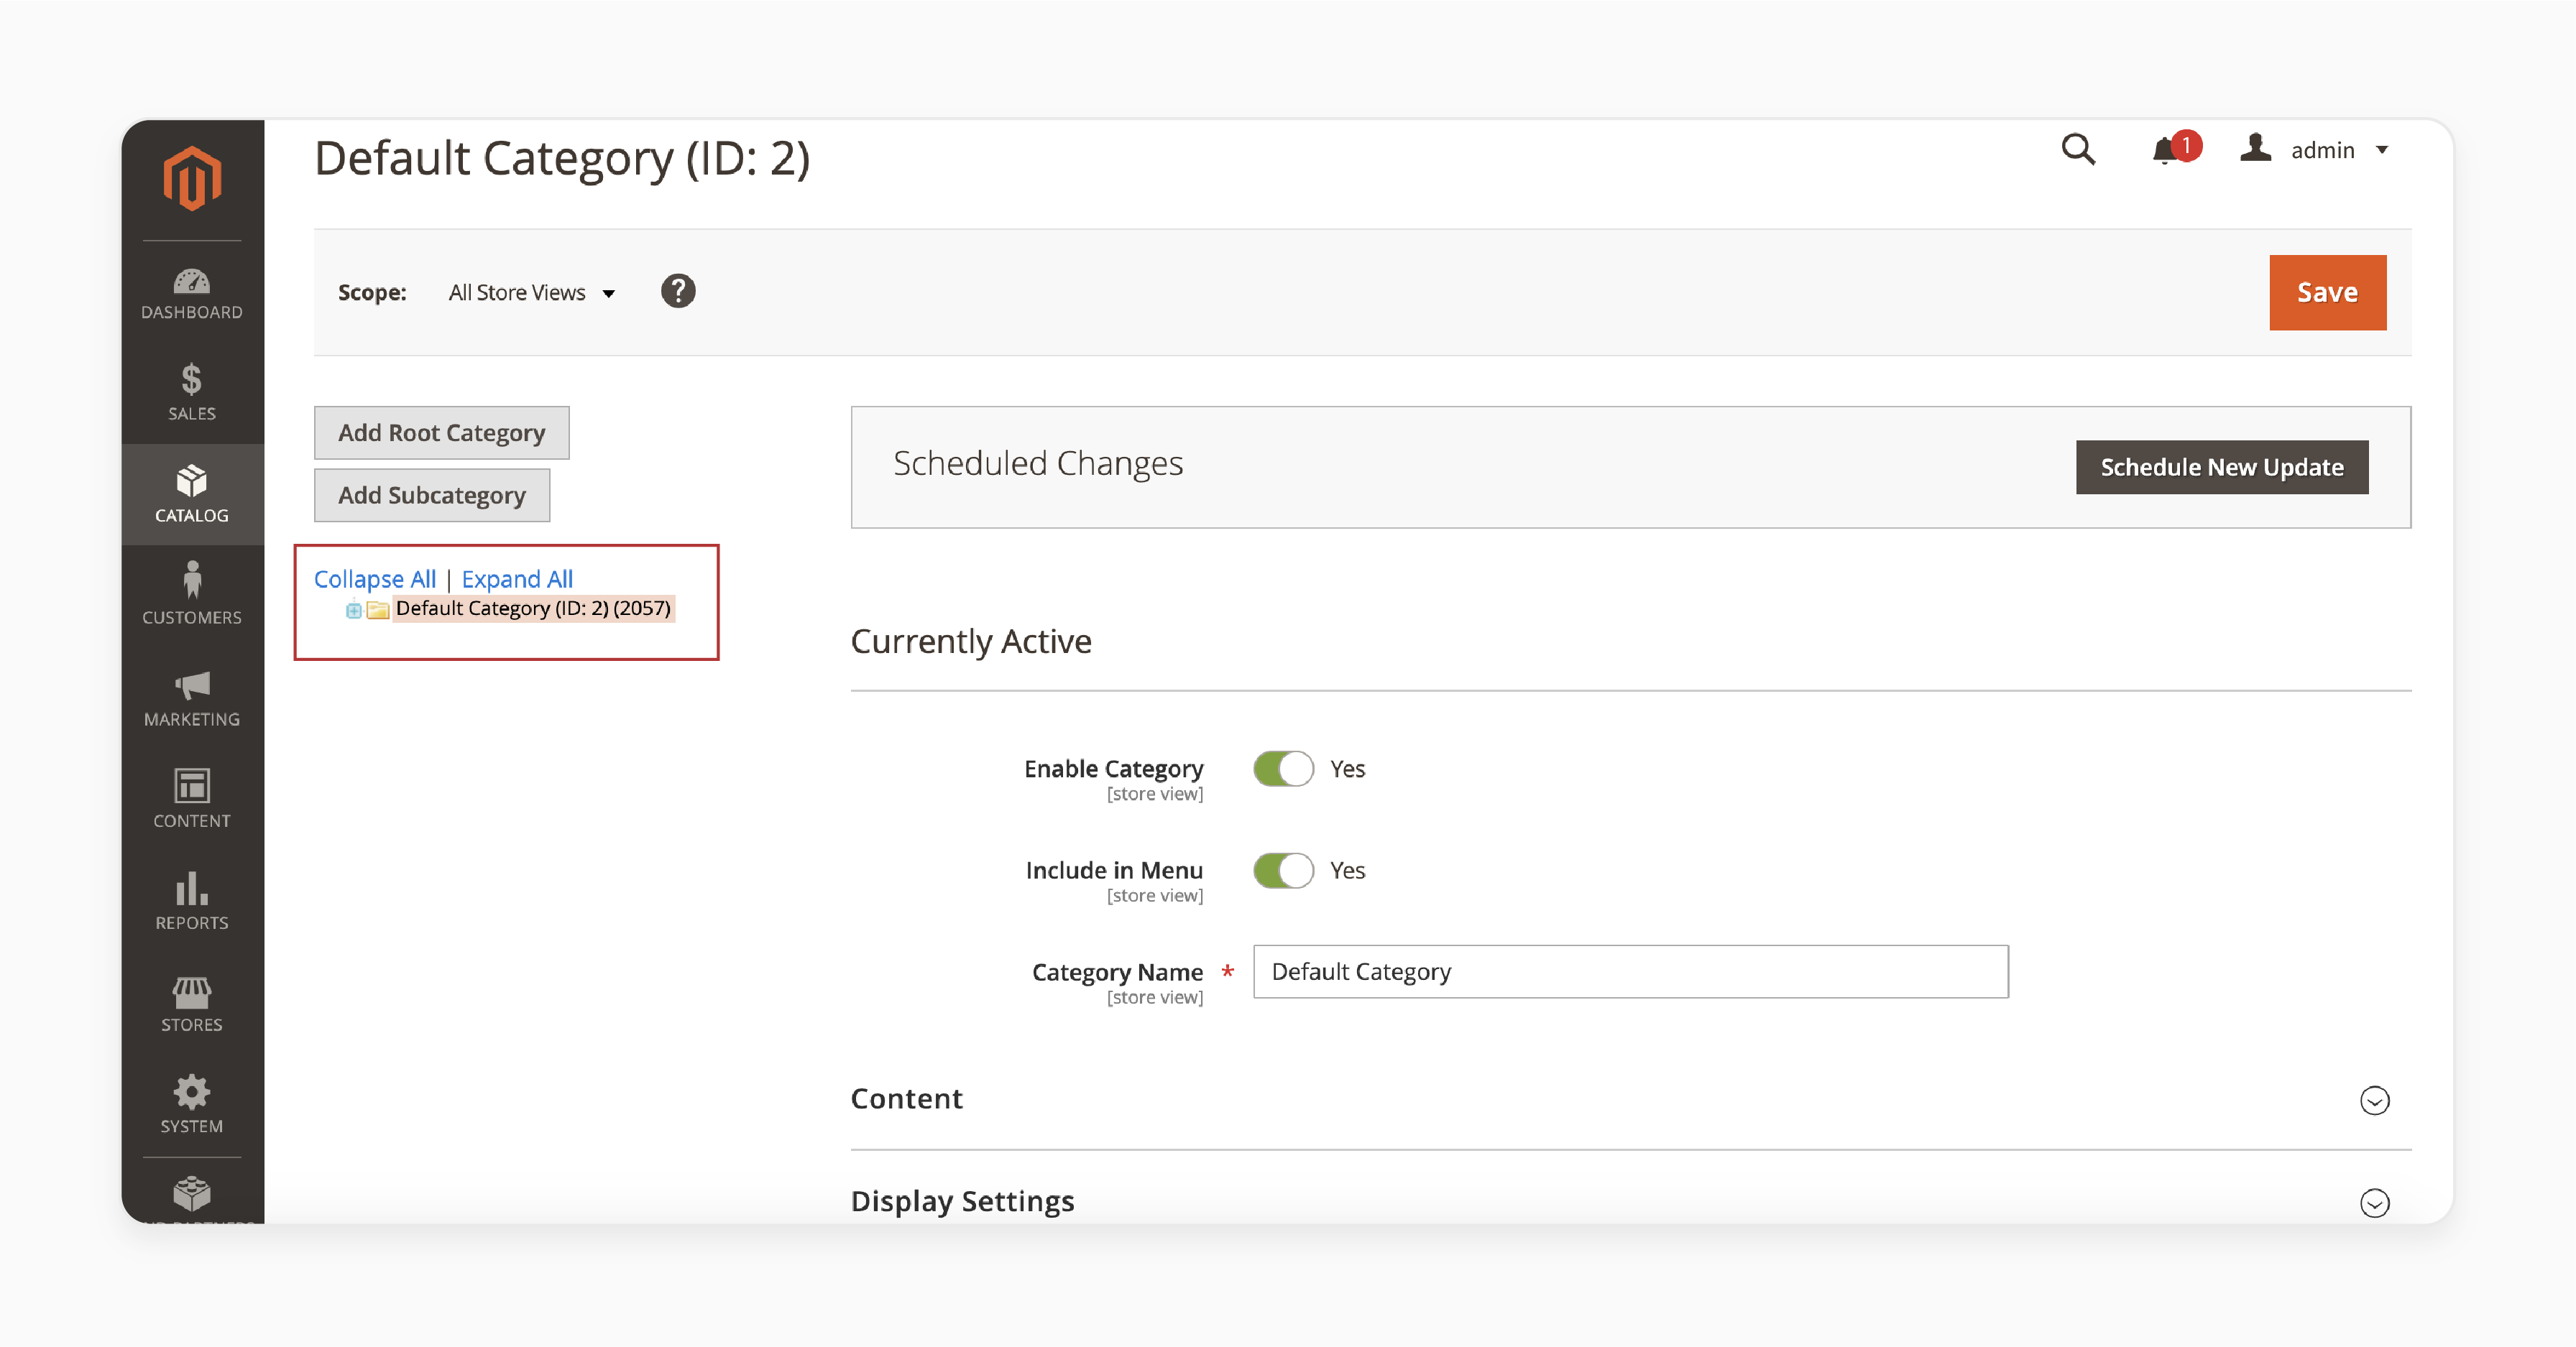Image resolution: width=2576 pixels, height=1347 pixels.
Task: Click Schedule New Update button
Action: [2221, 467]
